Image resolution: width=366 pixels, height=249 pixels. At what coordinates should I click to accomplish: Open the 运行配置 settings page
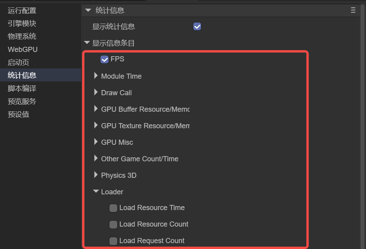[x=22, y=11]
